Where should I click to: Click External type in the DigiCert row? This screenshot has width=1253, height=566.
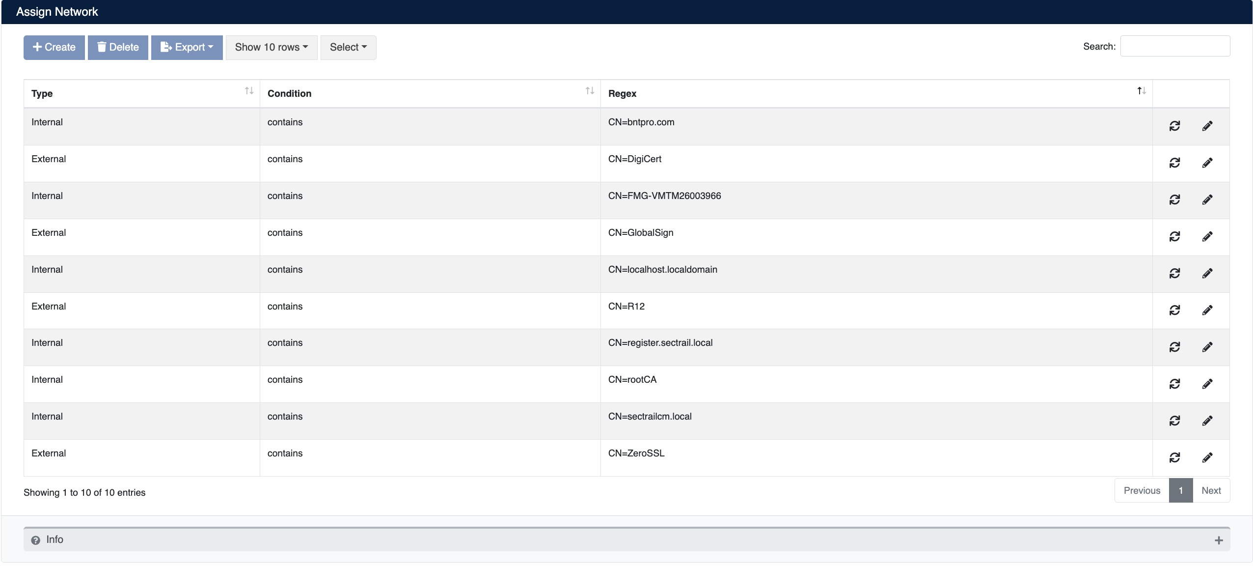[x=49, y=159]
